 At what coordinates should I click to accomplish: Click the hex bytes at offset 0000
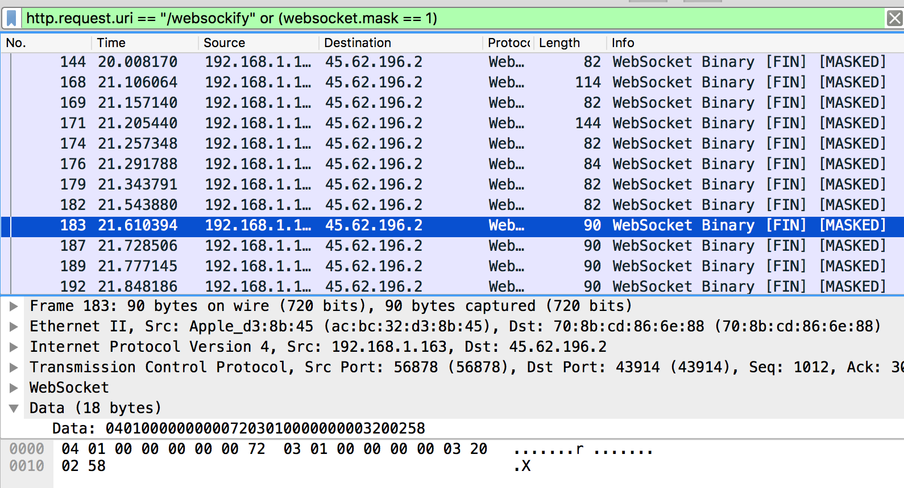pyautogui.click(x=274, y=449)
